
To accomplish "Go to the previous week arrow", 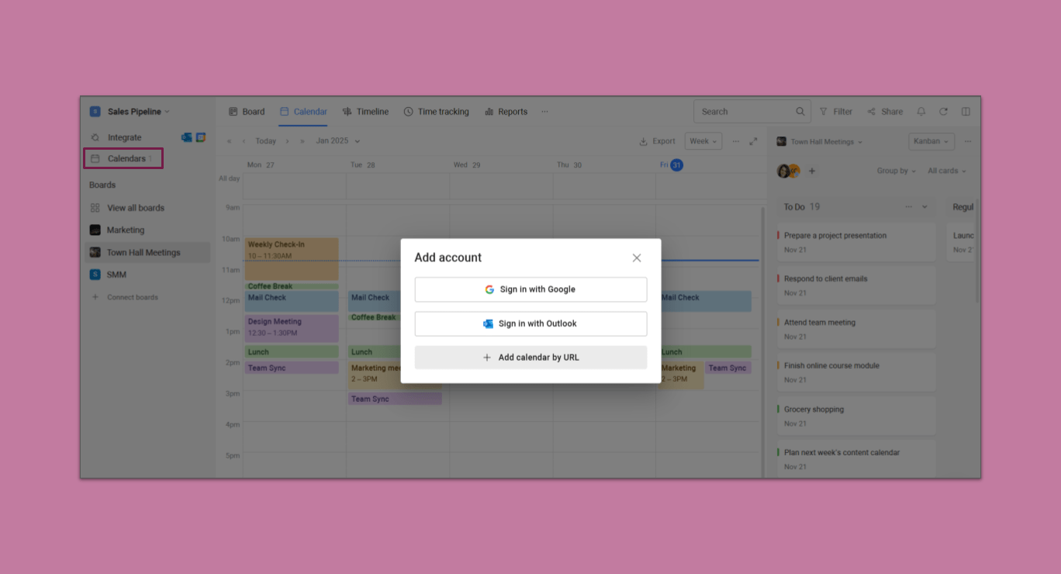I will click(244, 141).
